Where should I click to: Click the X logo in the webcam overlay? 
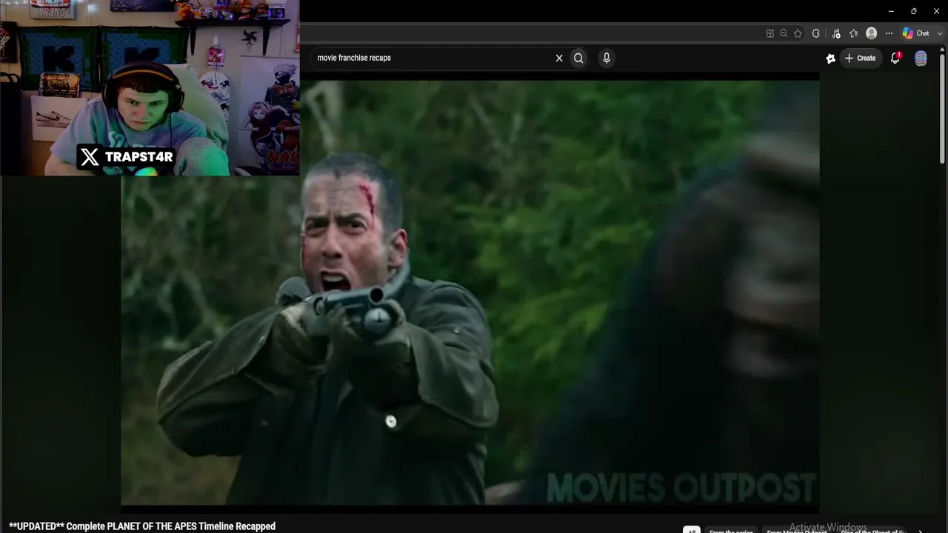(90, 157)
